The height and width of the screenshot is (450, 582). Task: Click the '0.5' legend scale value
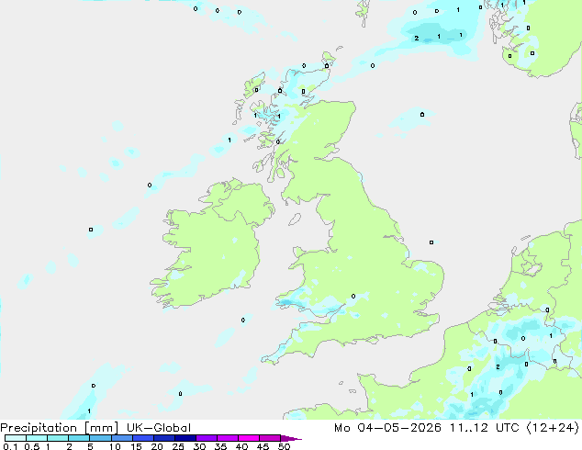31,446
